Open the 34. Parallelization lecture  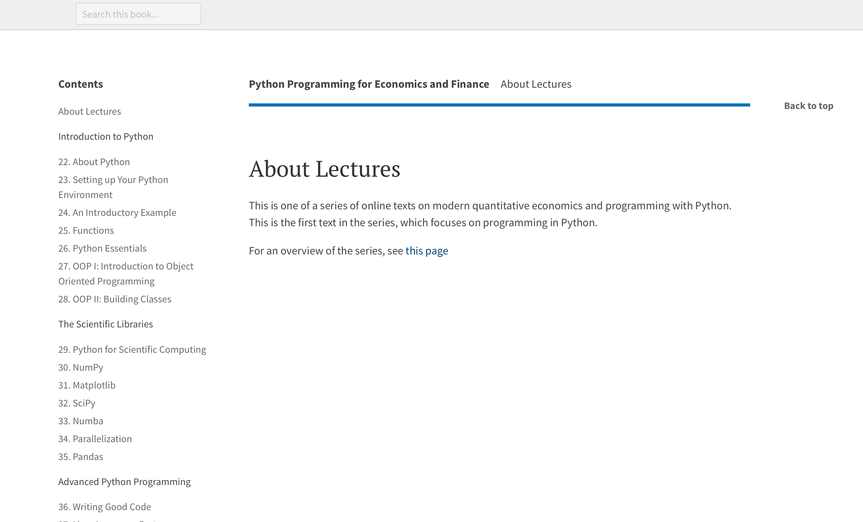[95, 439]
